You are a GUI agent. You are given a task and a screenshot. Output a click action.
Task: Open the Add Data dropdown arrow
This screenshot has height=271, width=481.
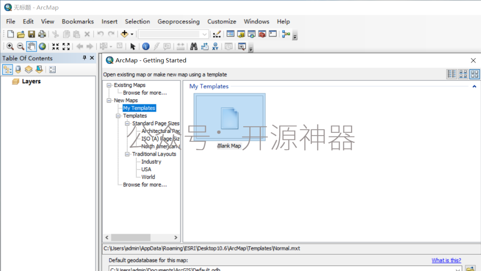pyautogui.click(x=132, y=34)
